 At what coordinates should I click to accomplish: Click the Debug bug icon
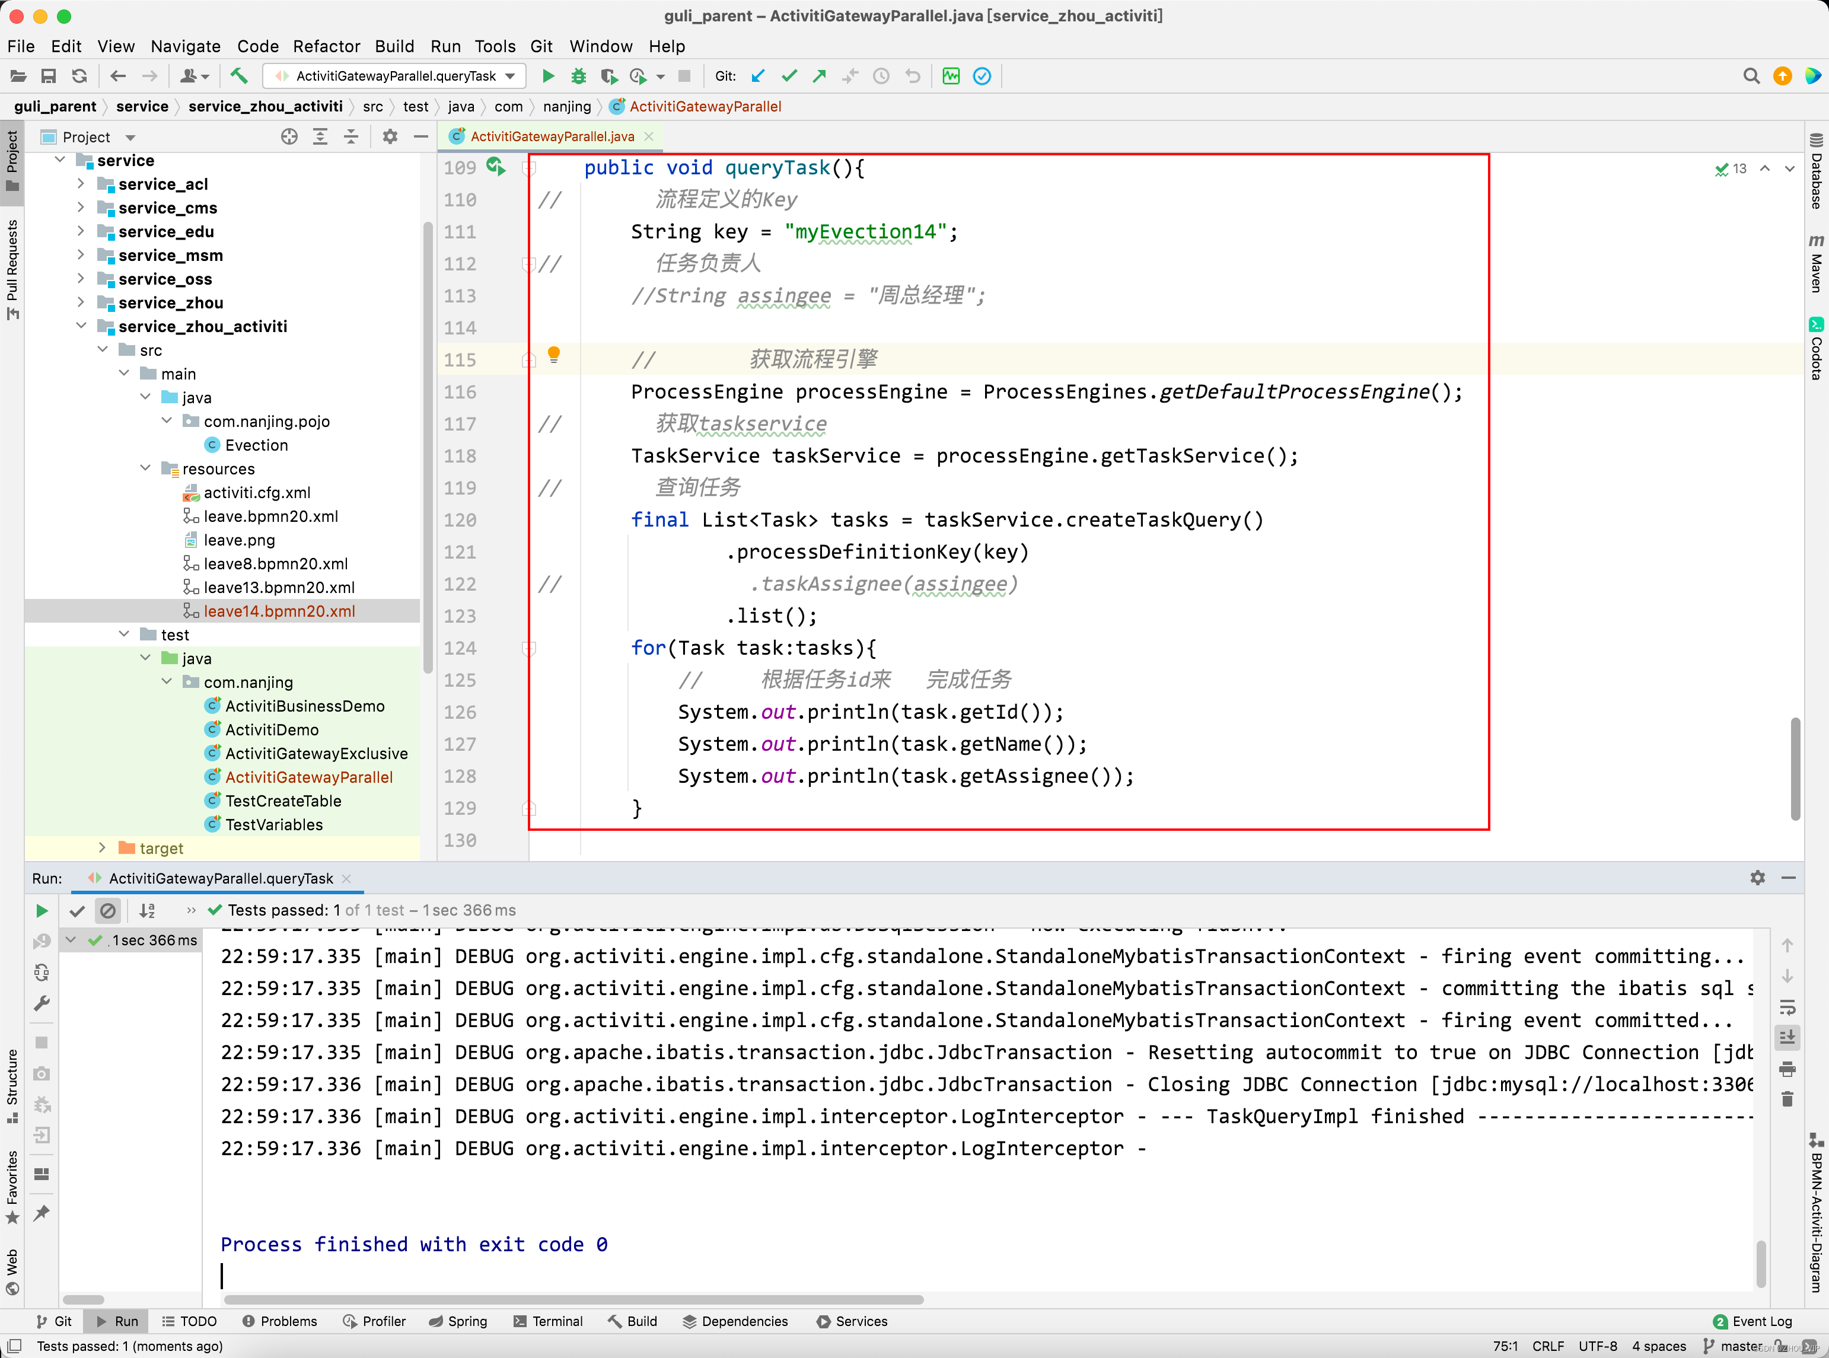579,76
